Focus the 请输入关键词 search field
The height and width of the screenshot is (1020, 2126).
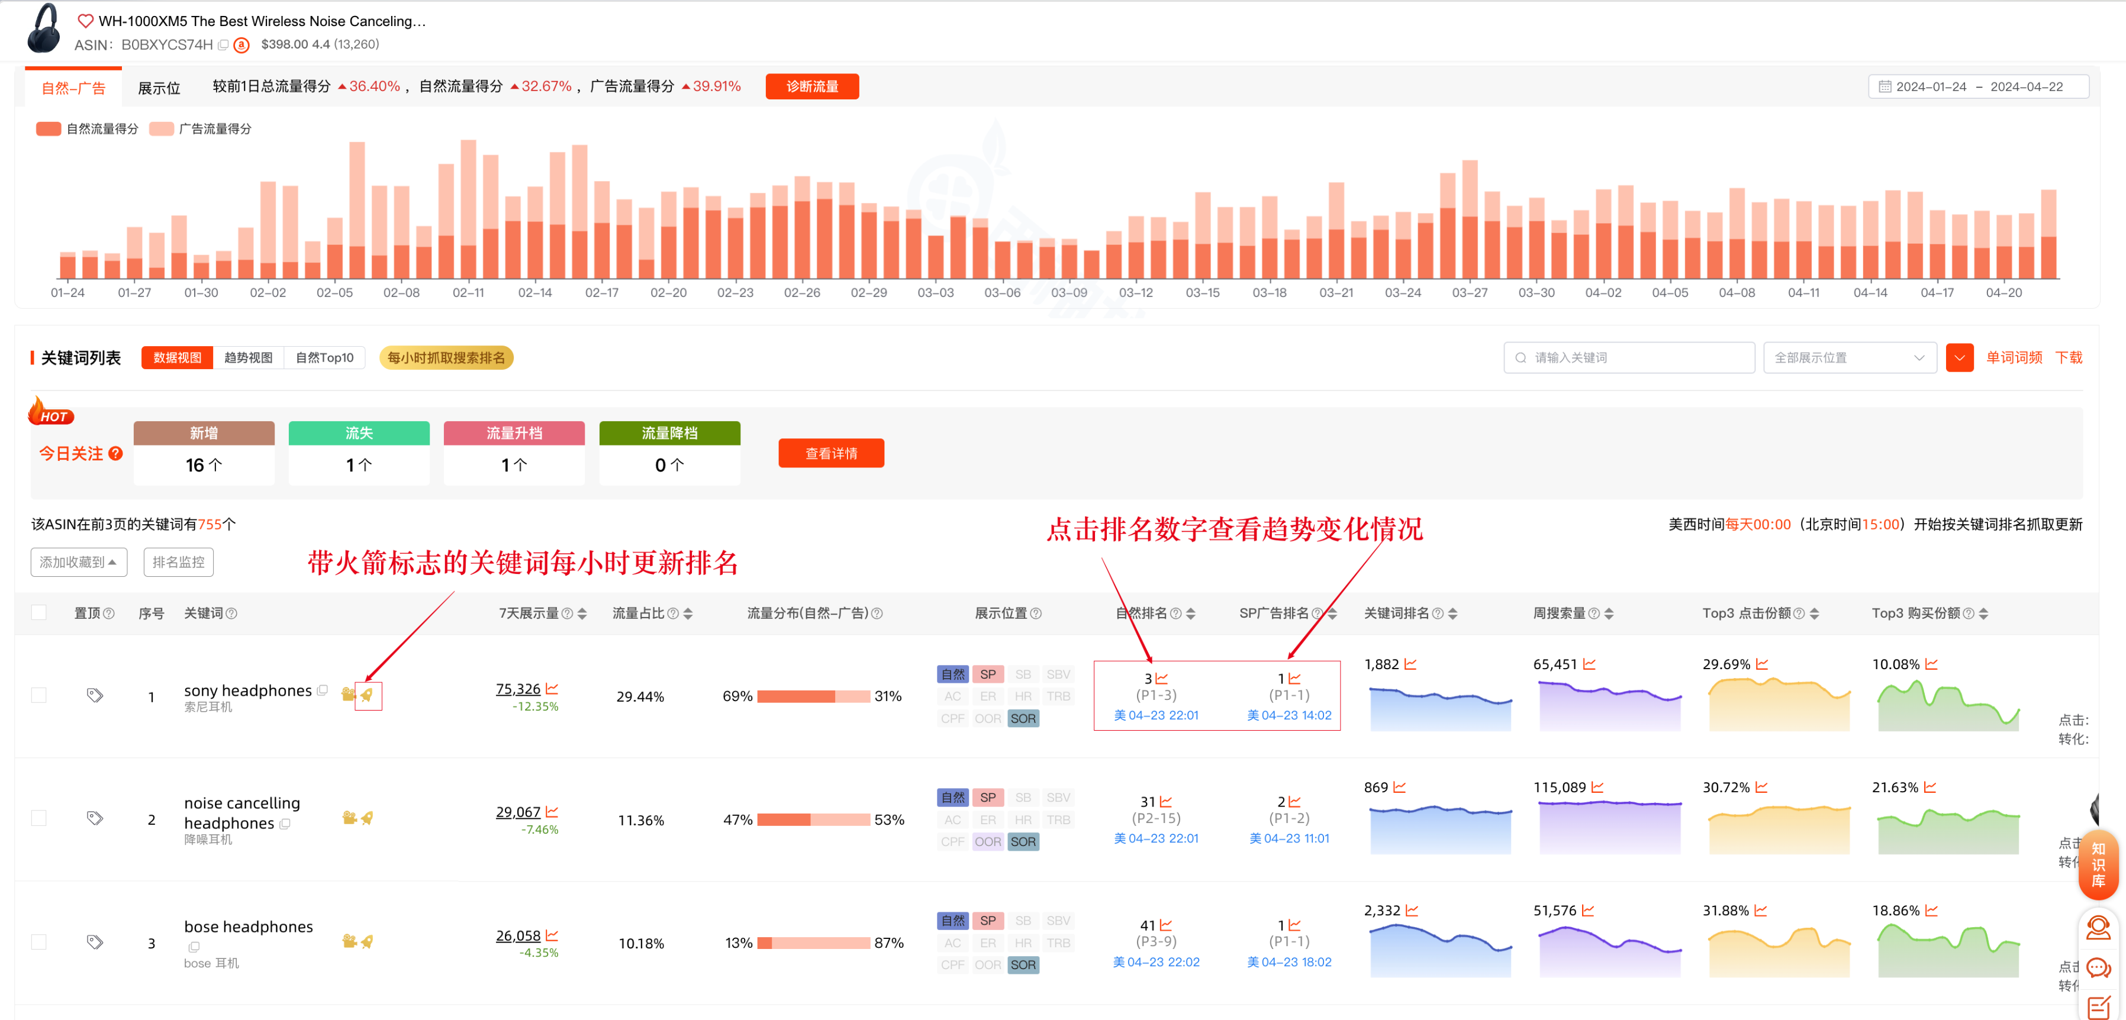tap(1629, 357)
